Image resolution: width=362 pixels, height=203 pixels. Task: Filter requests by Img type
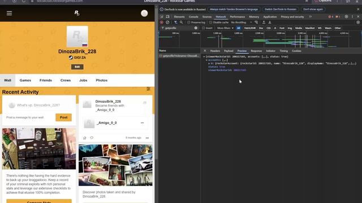click(x=290, y=28)
